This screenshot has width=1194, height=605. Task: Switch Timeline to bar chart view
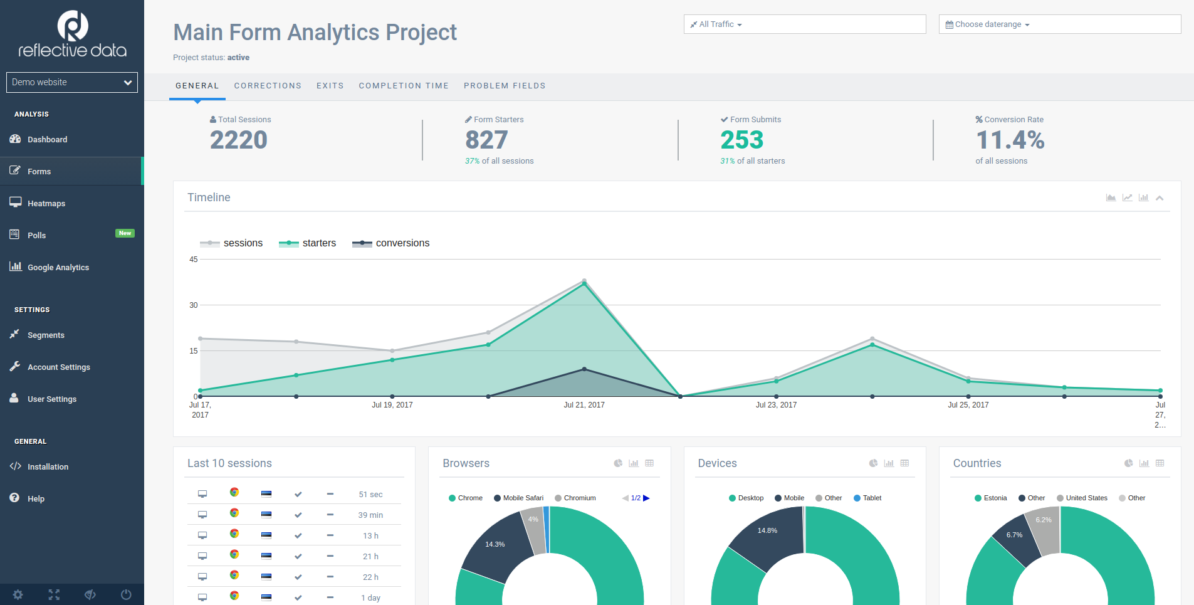pos(1143,197)
